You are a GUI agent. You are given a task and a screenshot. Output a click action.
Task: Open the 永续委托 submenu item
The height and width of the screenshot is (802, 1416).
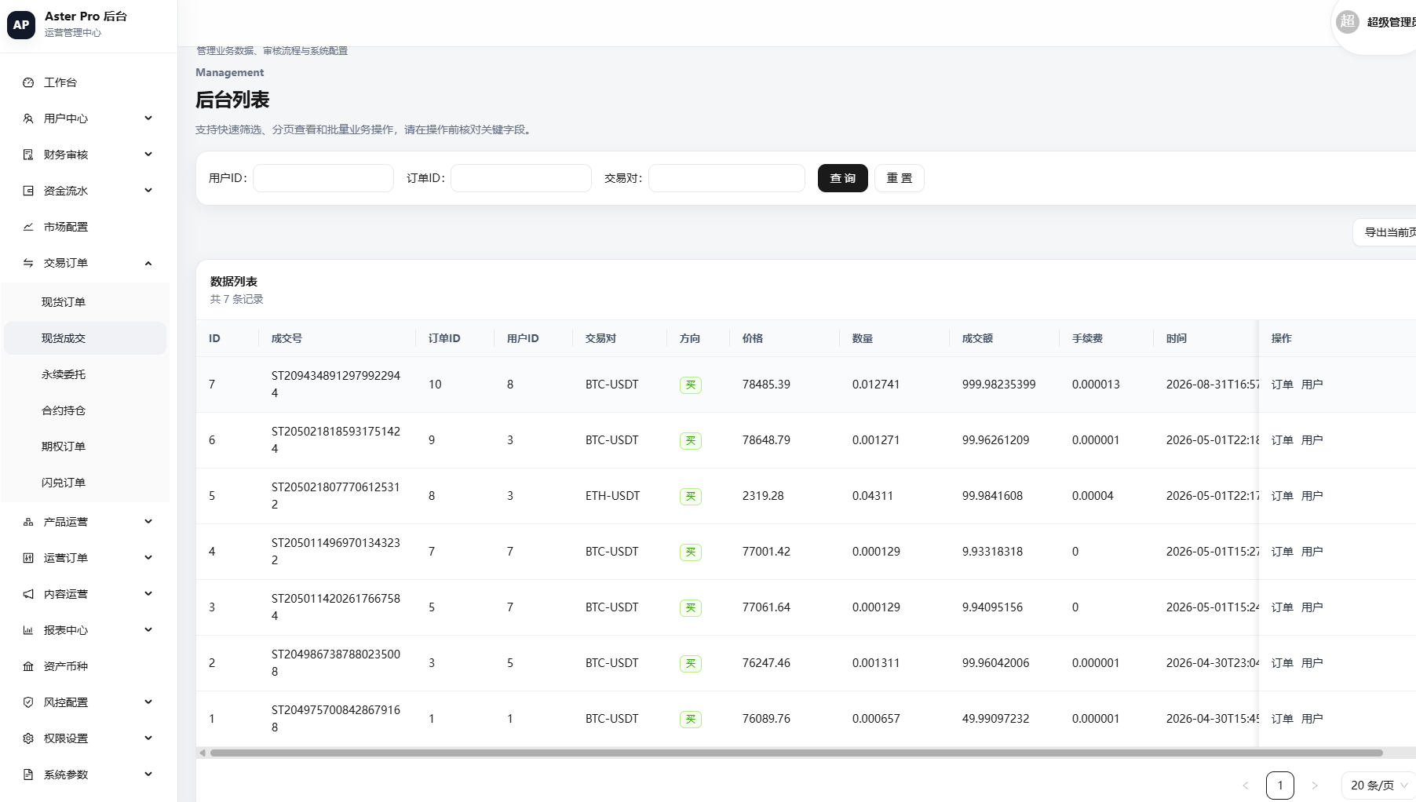click(x=85, y=374)
